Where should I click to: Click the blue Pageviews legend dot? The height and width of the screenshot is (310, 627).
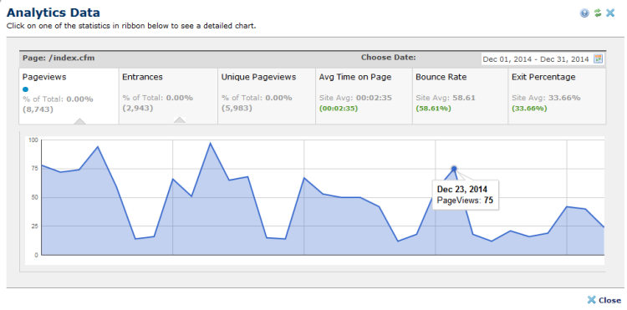(26, 89)
